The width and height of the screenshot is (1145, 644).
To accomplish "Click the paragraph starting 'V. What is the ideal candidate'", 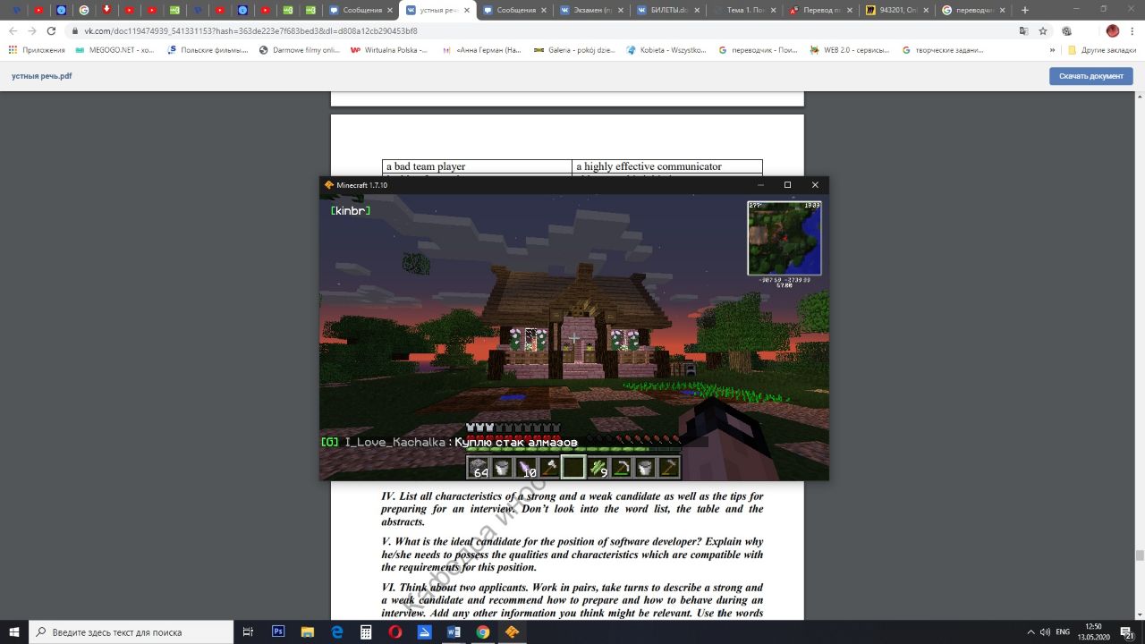I will pos(572,555).
